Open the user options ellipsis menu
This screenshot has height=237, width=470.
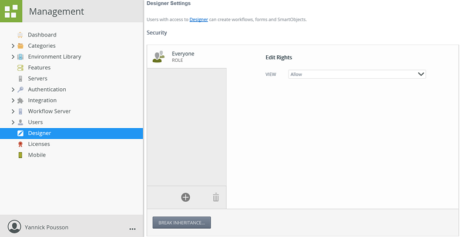point(132,228)
